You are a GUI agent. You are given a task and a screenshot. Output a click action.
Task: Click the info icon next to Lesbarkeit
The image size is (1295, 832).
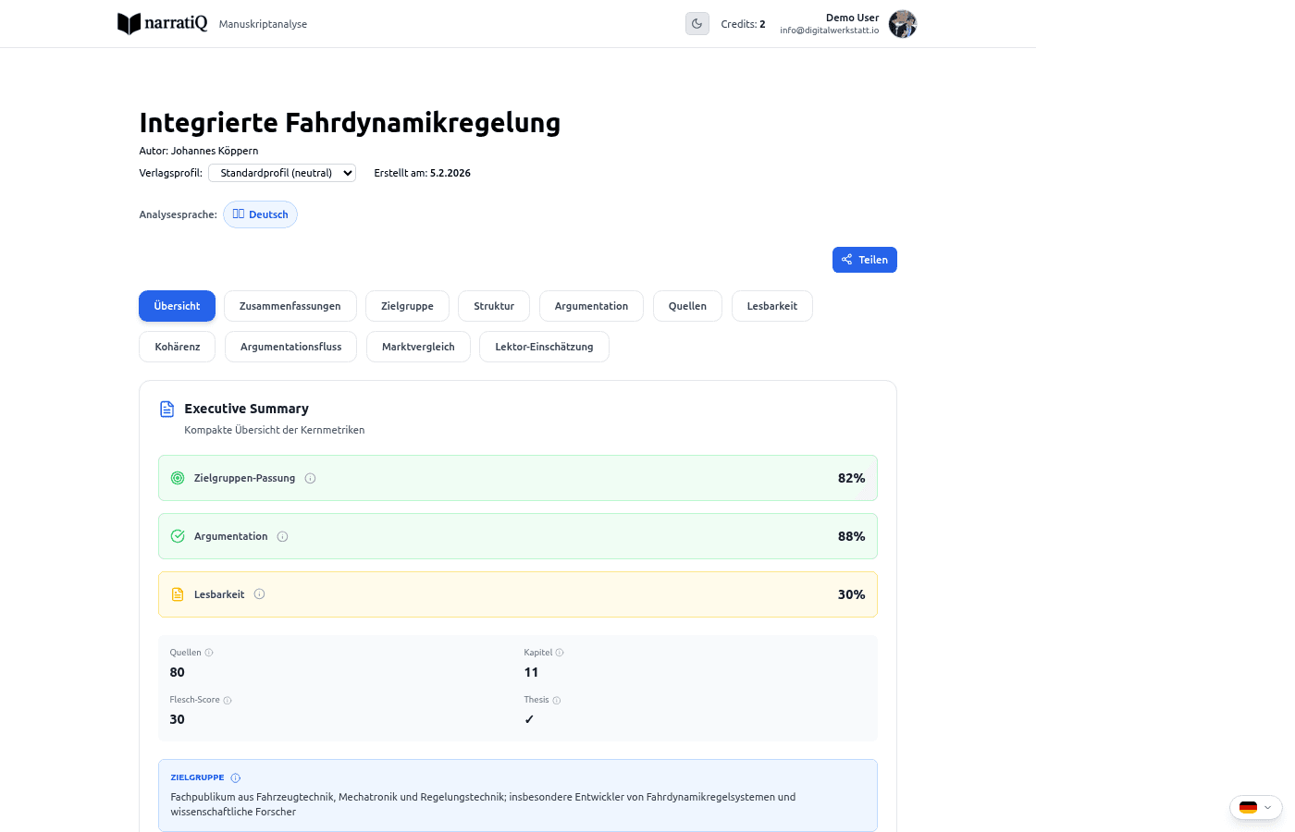coord(260,594)
